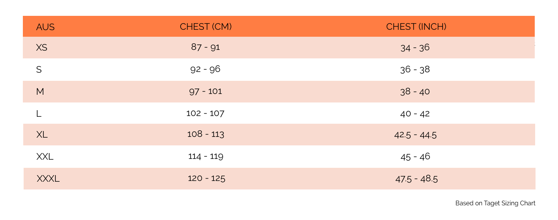Image resolution: width=558 pixels, height=220 pixels.
Task: Select the XL size label
Action: click(42, 135)
